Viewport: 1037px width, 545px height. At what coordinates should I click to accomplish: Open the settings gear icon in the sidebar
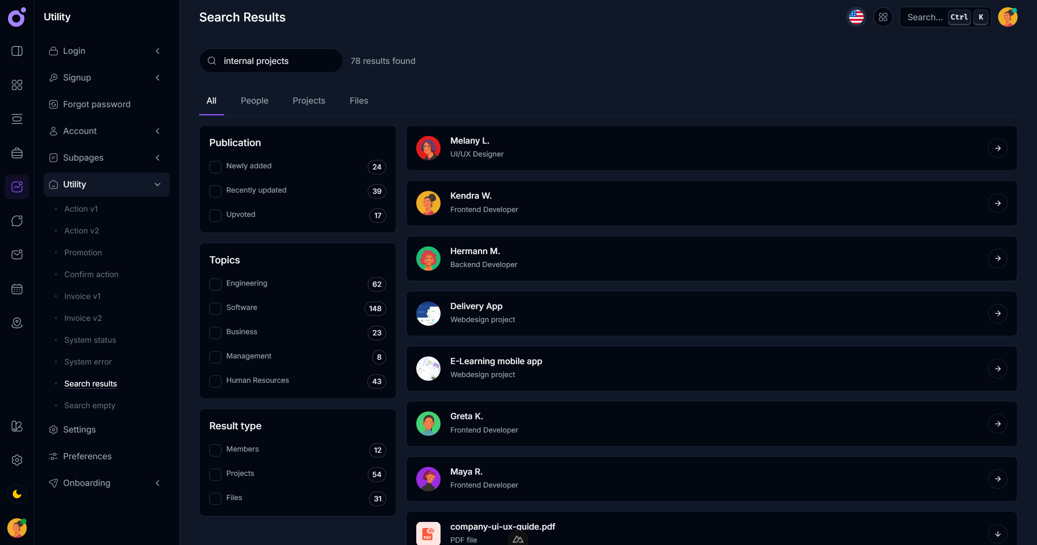[17, 460]
